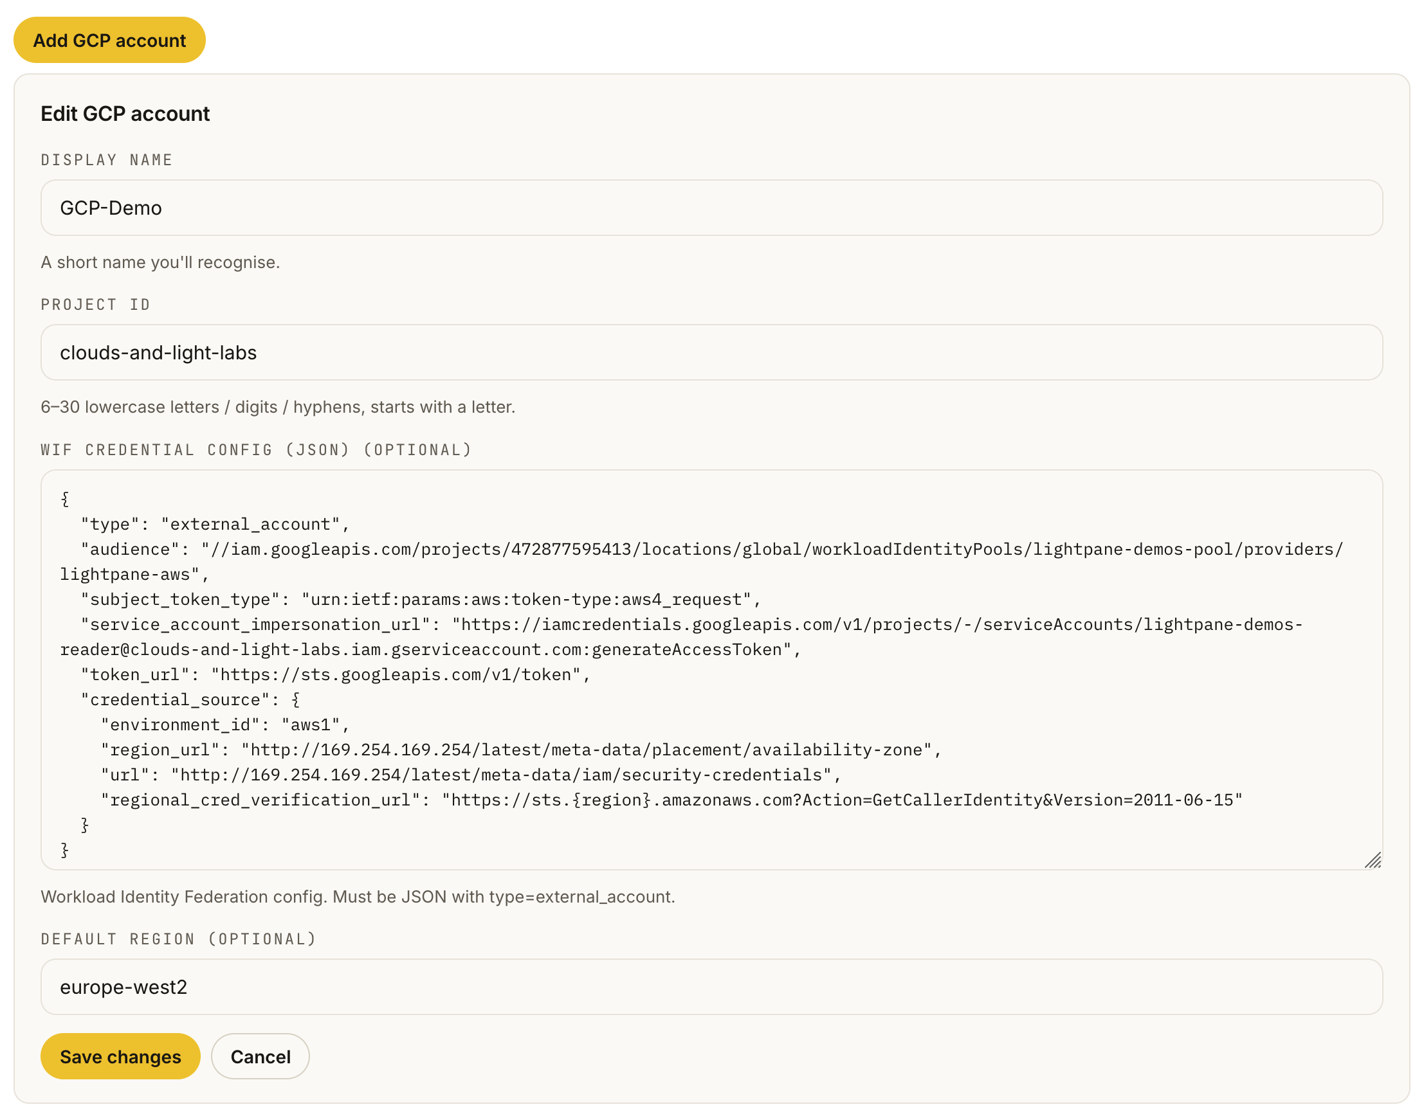Click the "type": "external_account" line
This screenshot has width=1424, height=1116.
click(x=215, y=524)
